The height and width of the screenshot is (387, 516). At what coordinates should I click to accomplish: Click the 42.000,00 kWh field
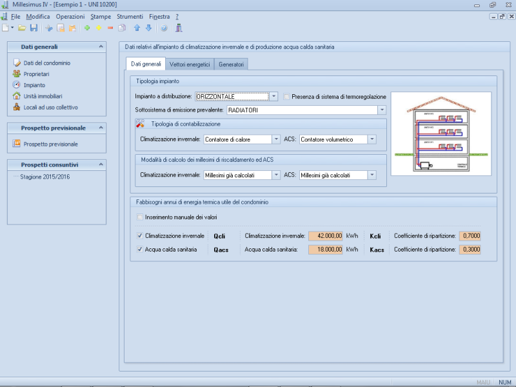326,236
